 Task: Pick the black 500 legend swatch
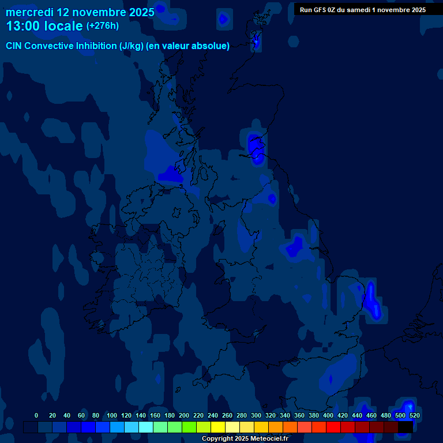click(x=405, y=427)
